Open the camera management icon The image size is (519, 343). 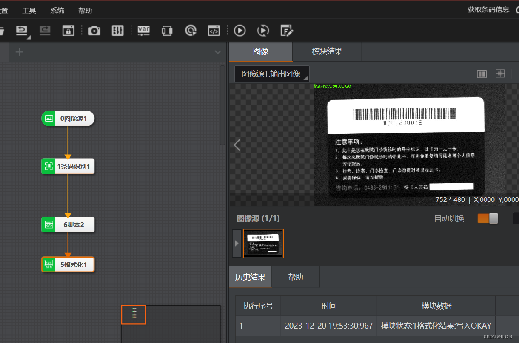[94, 31]
